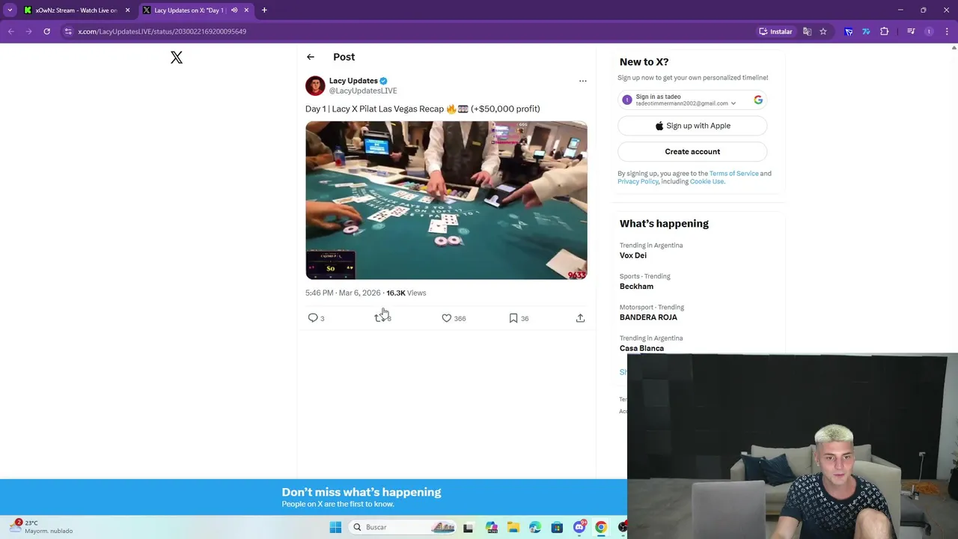
Task: Select the Lacy Updates on X tab
Action: point(195,10)
